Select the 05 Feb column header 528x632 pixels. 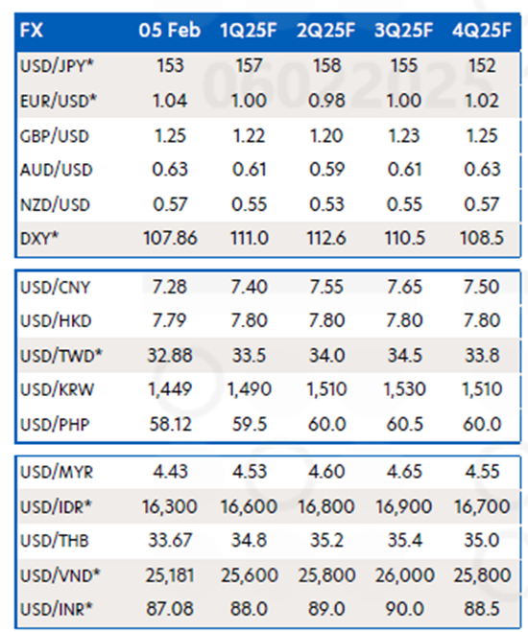tap(170, 31)
